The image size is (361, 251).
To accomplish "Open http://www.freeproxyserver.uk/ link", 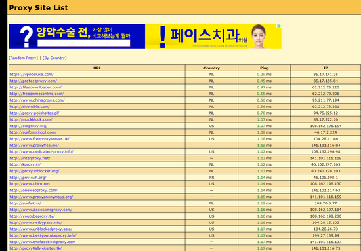I will pos(39,139).
